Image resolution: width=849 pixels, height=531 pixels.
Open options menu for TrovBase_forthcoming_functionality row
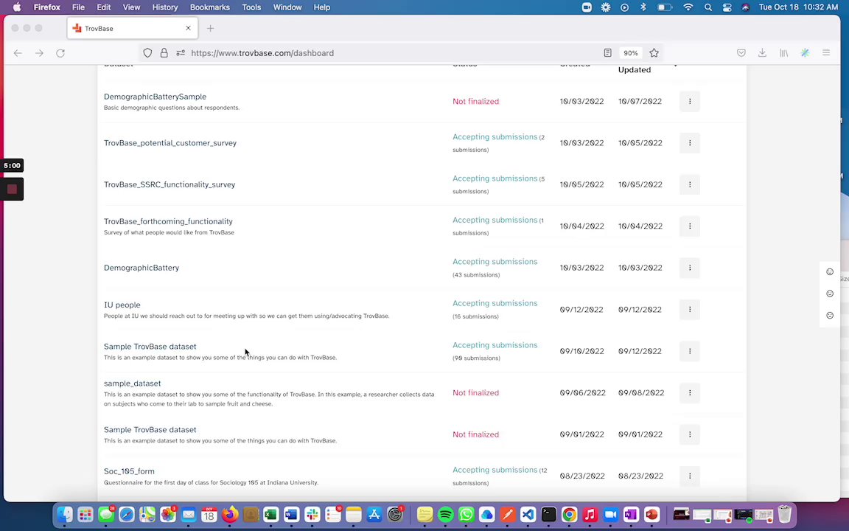[690, 226]
